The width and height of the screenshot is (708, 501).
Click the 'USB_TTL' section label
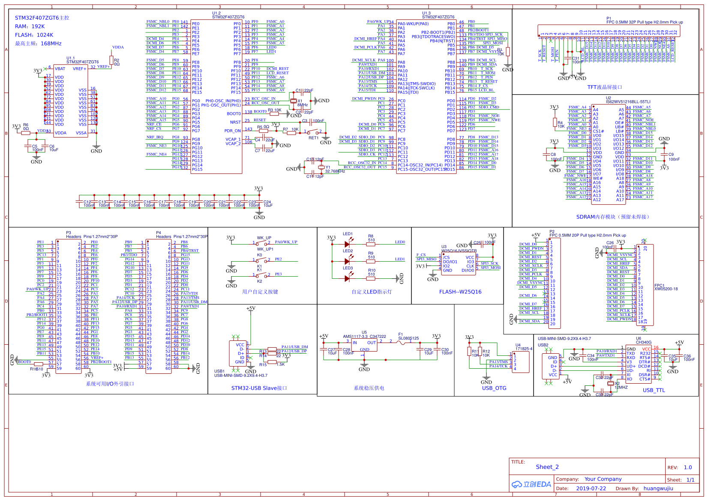[654, 391]
